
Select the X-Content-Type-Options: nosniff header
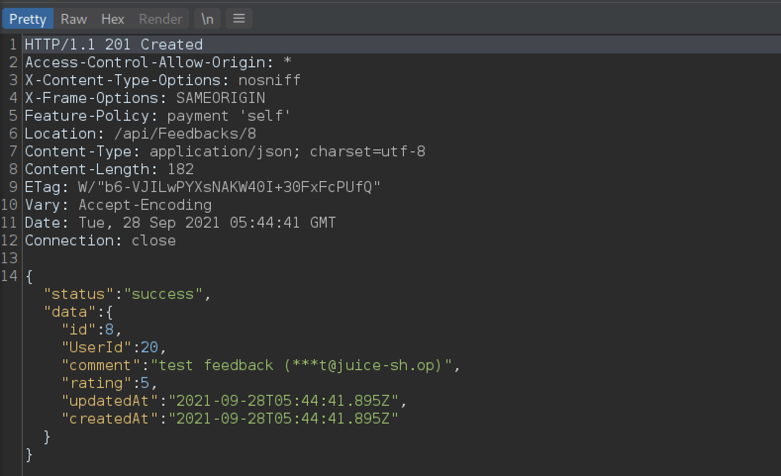pos(163,80)
